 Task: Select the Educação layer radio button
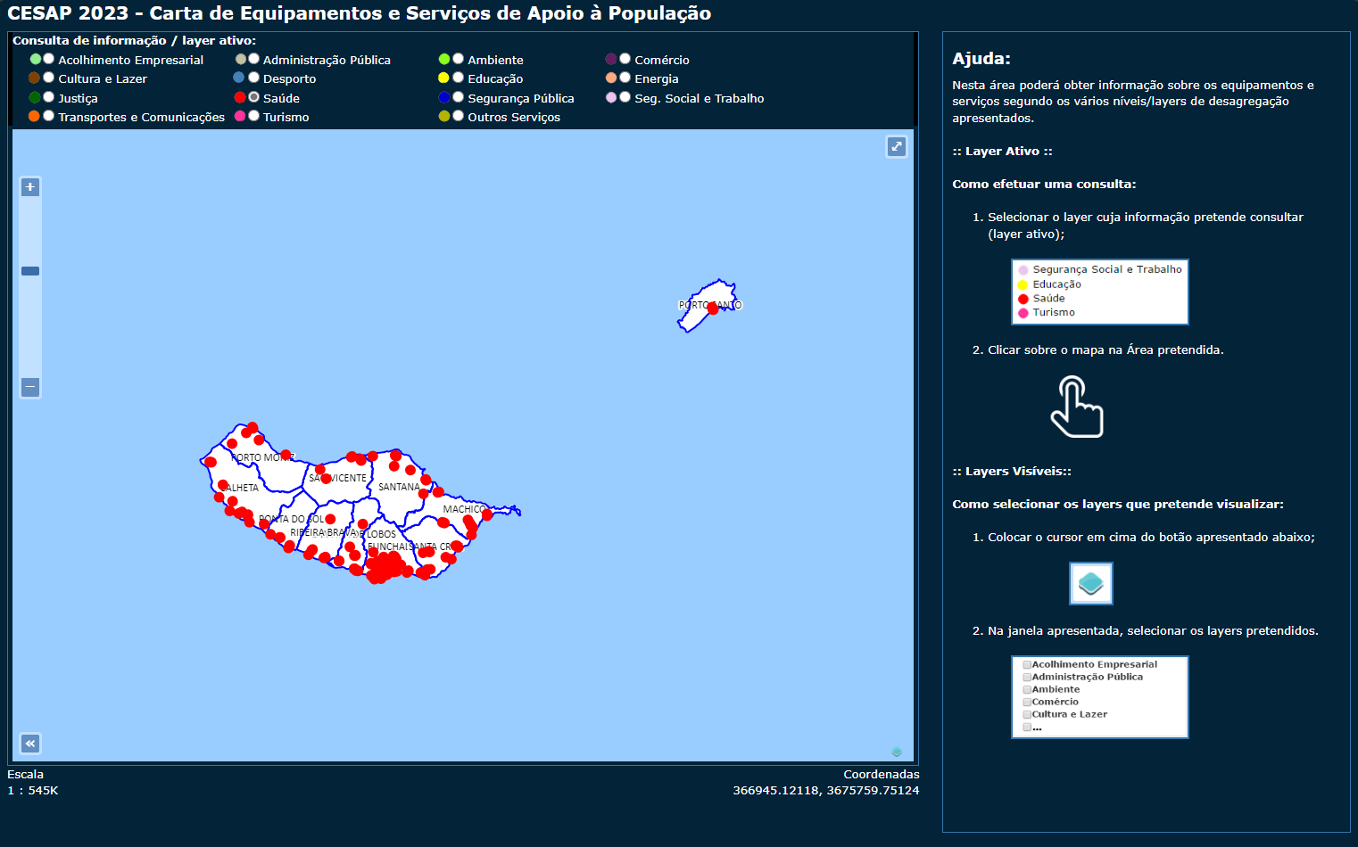(458, 78)
